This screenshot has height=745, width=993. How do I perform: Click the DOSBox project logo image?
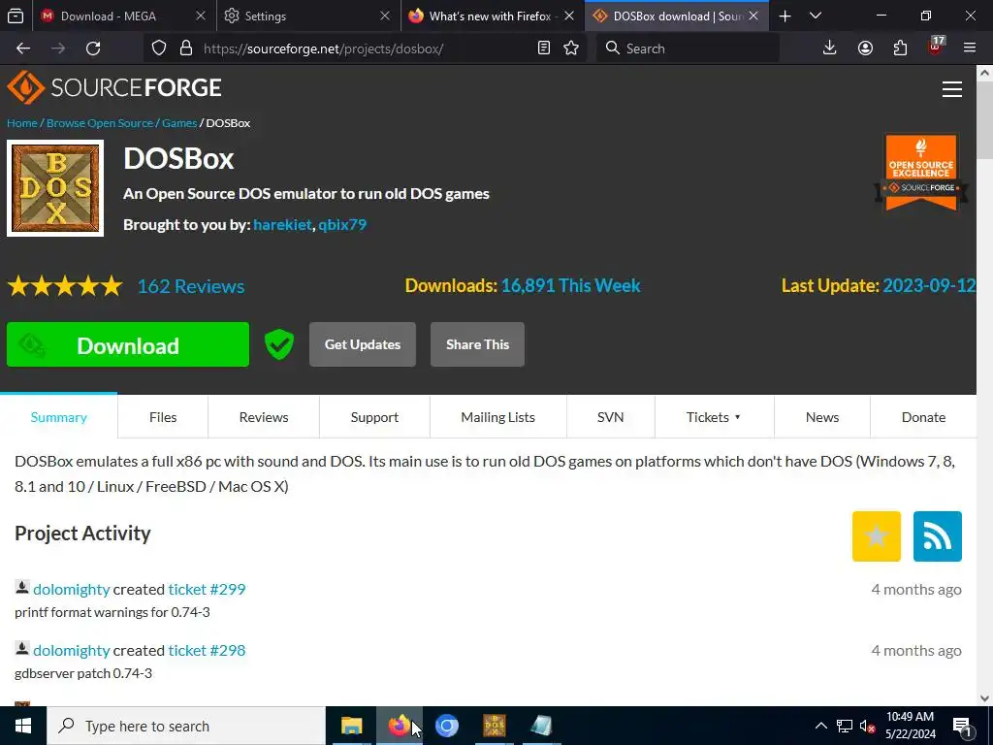point(55,188)
